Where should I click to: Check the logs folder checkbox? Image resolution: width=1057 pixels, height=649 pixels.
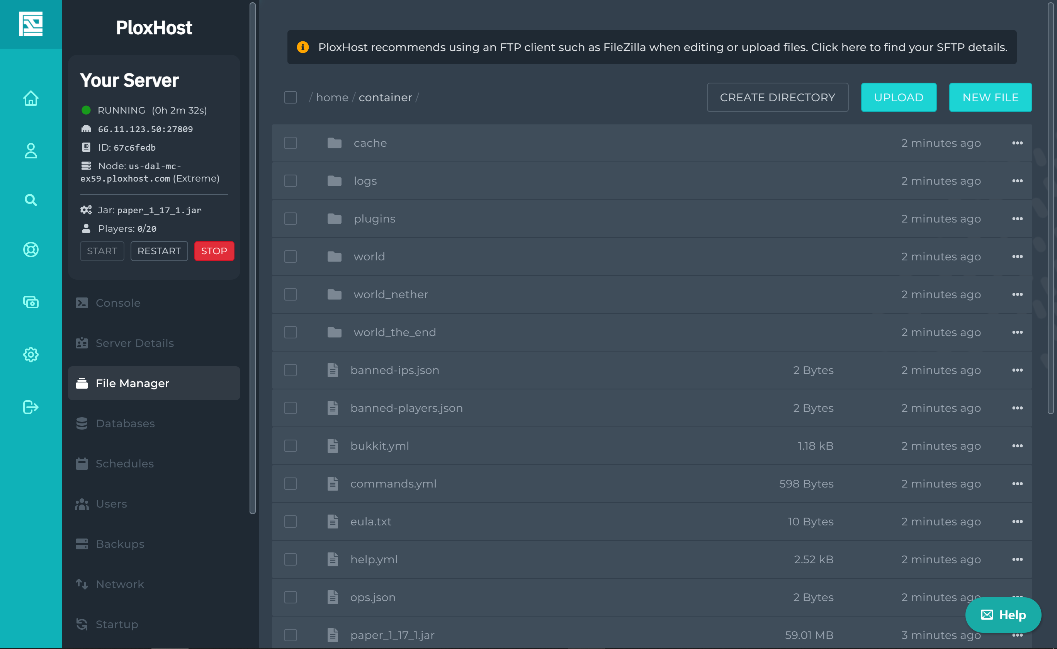(291, 181)
